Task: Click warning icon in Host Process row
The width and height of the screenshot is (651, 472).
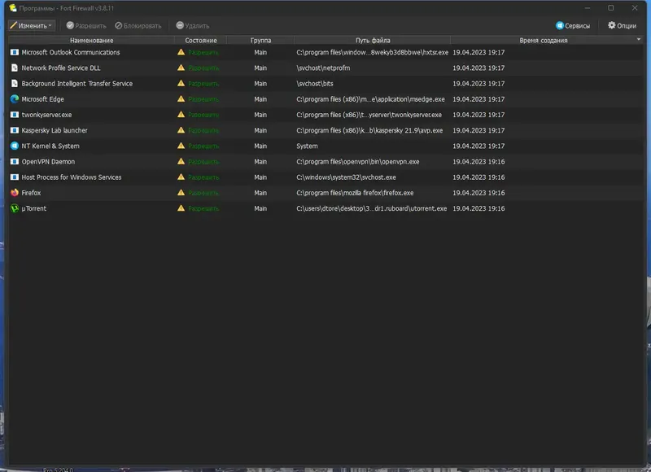Action: coord(181,177)
